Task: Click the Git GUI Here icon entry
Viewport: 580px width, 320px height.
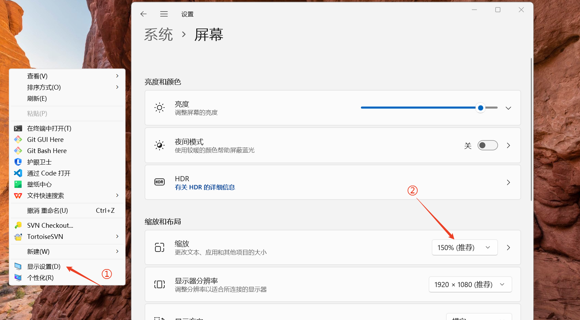Action: coord(18,139)
